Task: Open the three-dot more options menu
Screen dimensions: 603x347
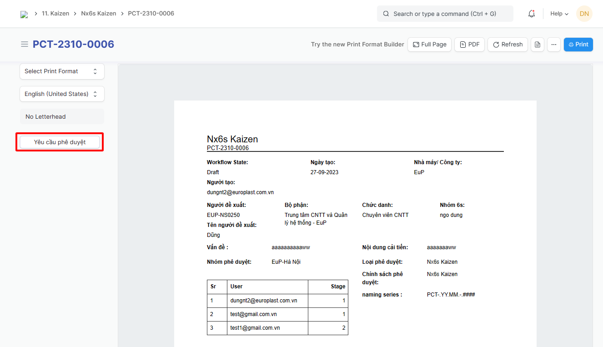Action: tap(553, 45)
